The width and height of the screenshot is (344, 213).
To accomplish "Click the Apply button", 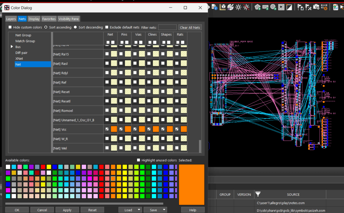I will [x=67, y=210].
